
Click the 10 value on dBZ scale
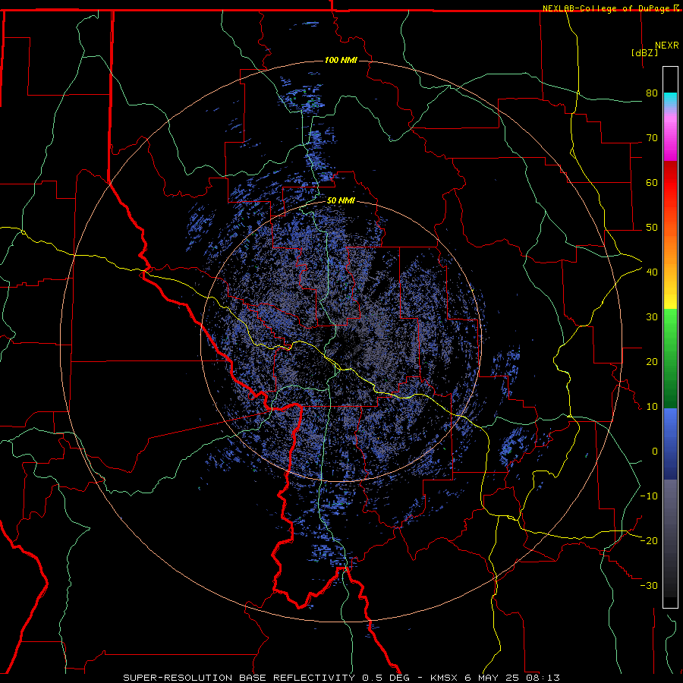pos(652,407)
